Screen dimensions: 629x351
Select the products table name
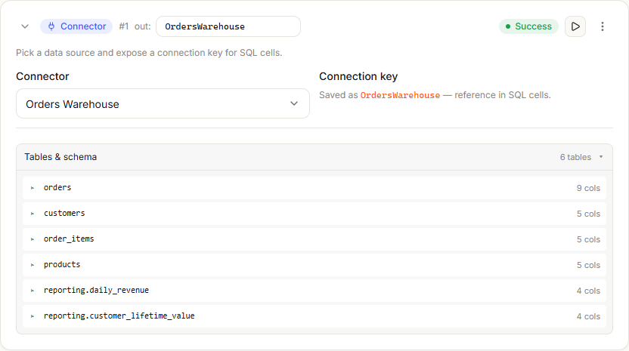click(x=62, y=264)
